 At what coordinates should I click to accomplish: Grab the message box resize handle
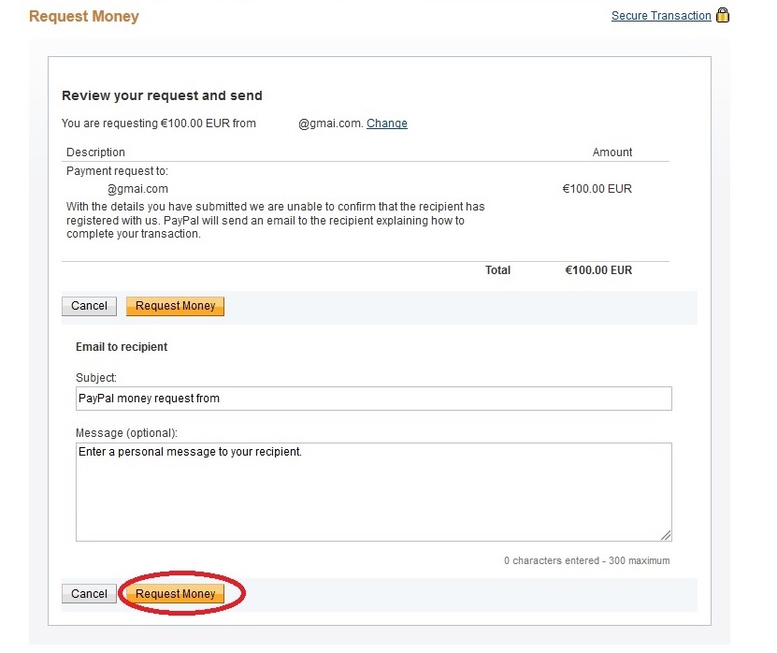(x=666, y=535)
